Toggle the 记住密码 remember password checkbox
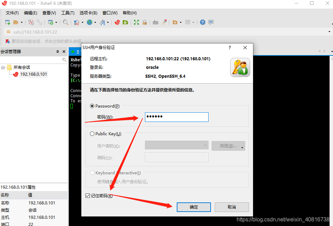Image resolution: width=333 pixels, height=226 pixels. tap(88, 196)
